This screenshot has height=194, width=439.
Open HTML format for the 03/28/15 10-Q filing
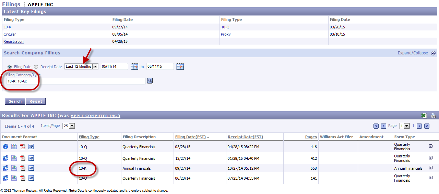[x=5, y=147]
